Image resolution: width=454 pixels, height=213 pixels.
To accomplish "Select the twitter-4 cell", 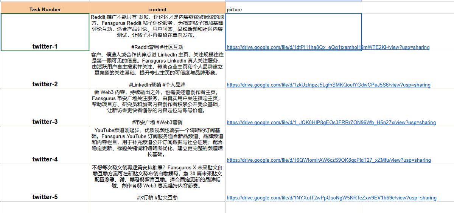I will click(x=45, y=145).
